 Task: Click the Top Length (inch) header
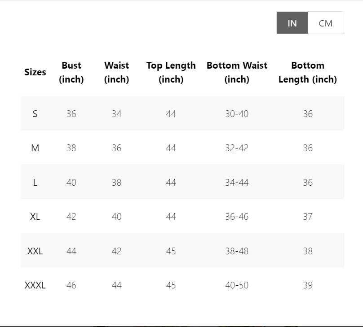point(171,72)
